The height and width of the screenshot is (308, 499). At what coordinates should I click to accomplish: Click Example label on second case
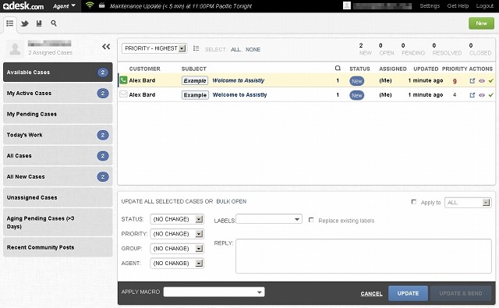(x=195, y=95)
